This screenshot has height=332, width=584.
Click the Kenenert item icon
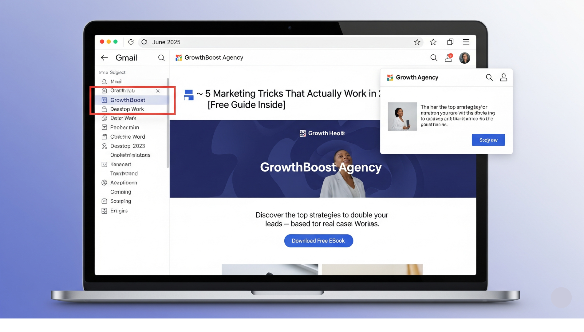click(104, 164)
